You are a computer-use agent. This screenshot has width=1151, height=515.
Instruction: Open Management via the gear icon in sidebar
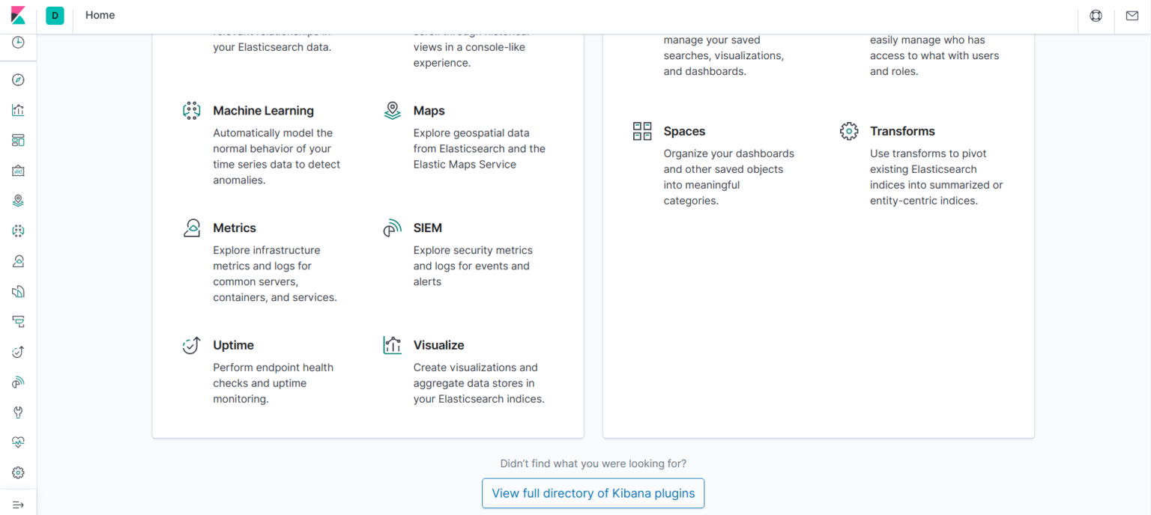tap(18, 472)
